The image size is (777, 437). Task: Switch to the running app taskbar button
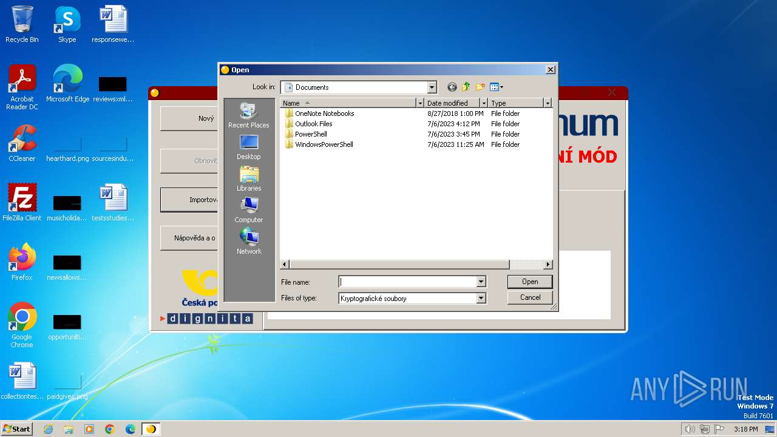(x=151, y=429)
